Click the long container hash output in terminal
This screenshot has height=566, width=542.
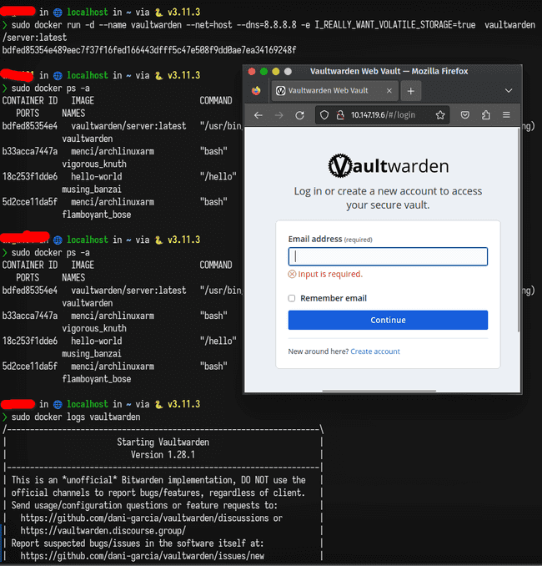(x=149, y=50)
